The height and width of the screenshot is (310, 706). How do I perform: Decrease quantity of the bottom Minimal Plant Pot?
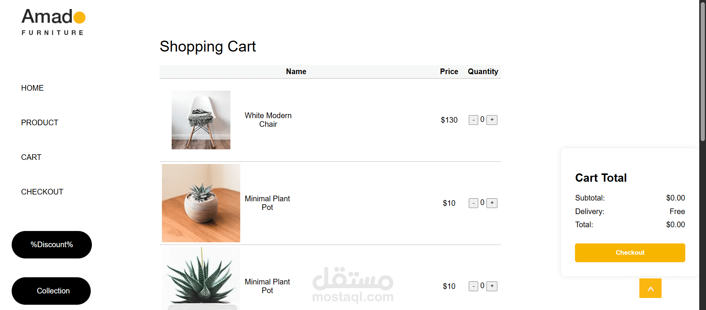point(473,286)
